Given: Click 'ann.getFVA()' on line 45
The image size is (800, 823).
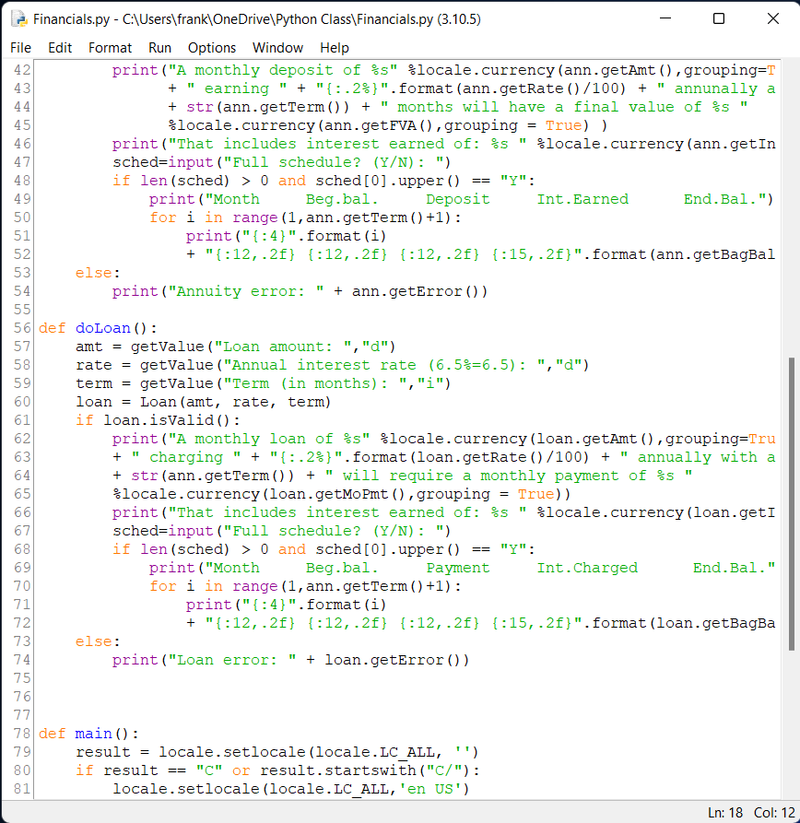Looking at the screenshot, I should [x=380, y=125].
